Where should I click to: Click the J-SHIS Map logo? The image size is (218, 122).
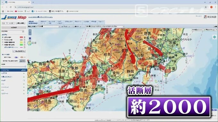coord(14,18)
